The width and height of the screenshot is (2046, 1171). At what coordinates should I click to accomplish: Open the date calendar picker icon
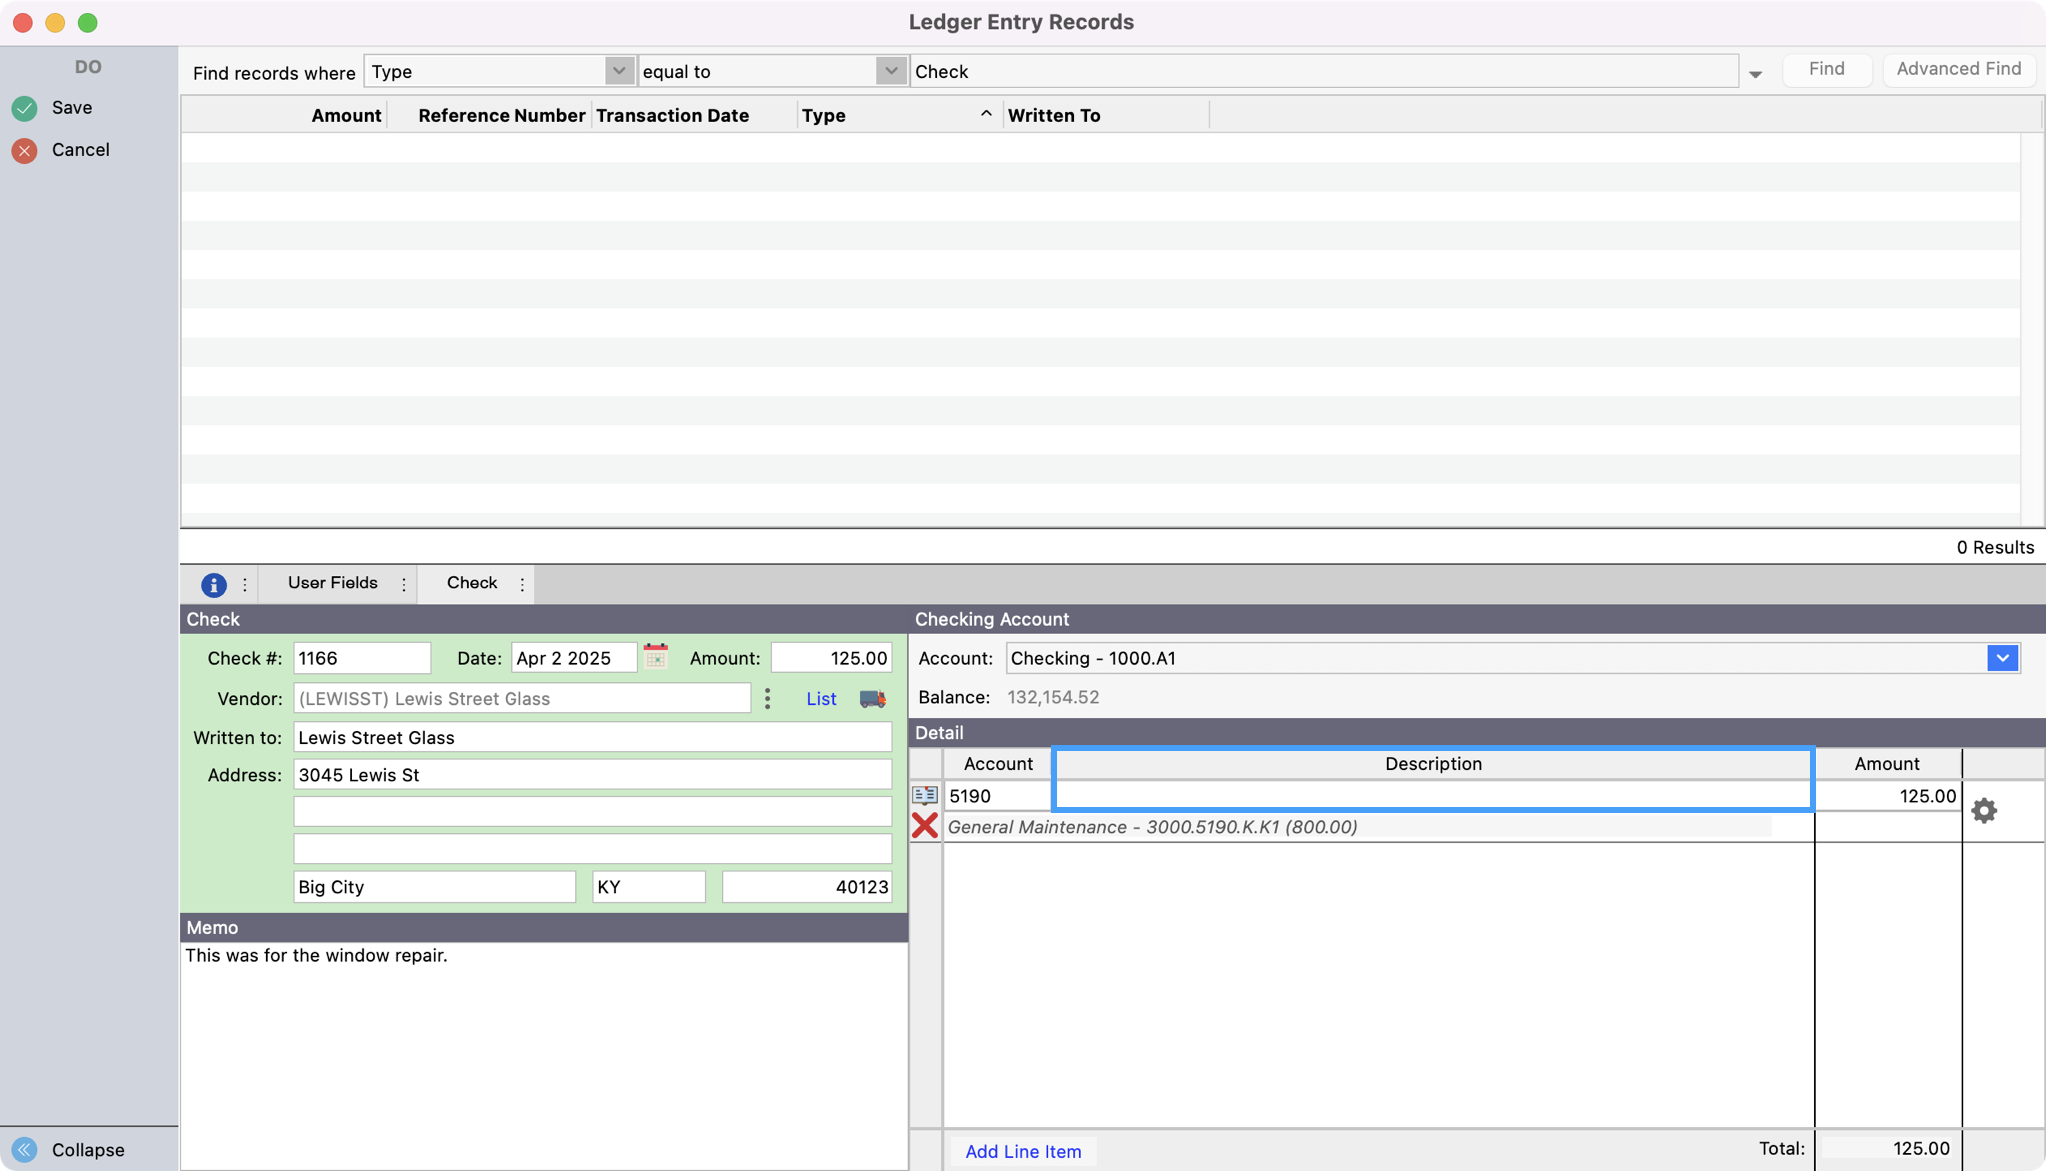click(x=656, y=657)
